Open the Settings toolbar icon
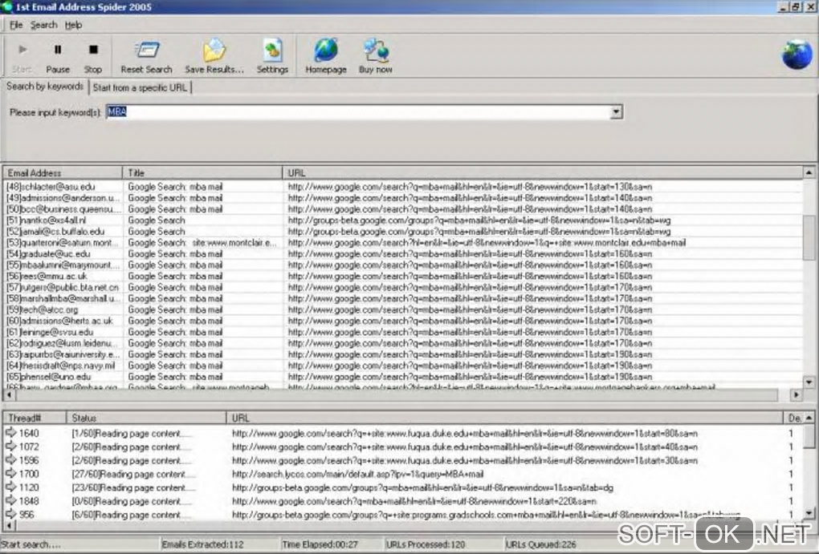 tap(272, 50)
